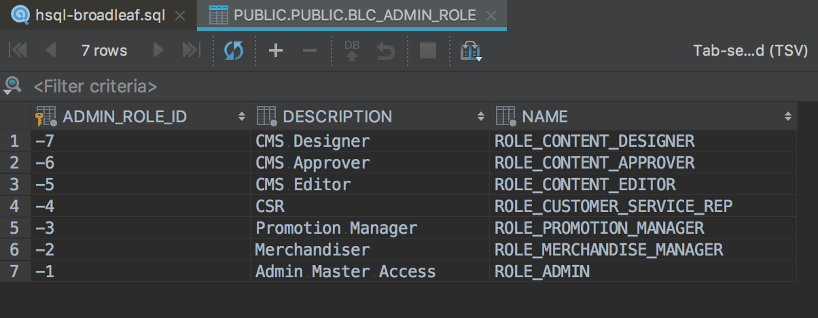Select the ROLE_ADMIN cell

[643, 272]
